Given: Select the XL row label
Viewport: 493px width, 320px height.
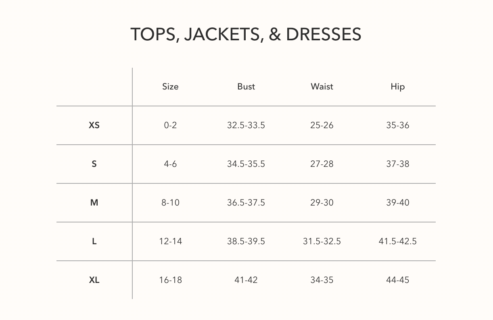Looking at the screenshot, I should pos(94,280).
